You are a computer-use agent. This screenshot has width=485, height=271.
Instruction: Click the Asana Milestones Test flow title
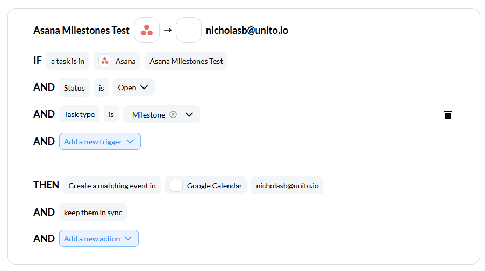pos(81,30)
